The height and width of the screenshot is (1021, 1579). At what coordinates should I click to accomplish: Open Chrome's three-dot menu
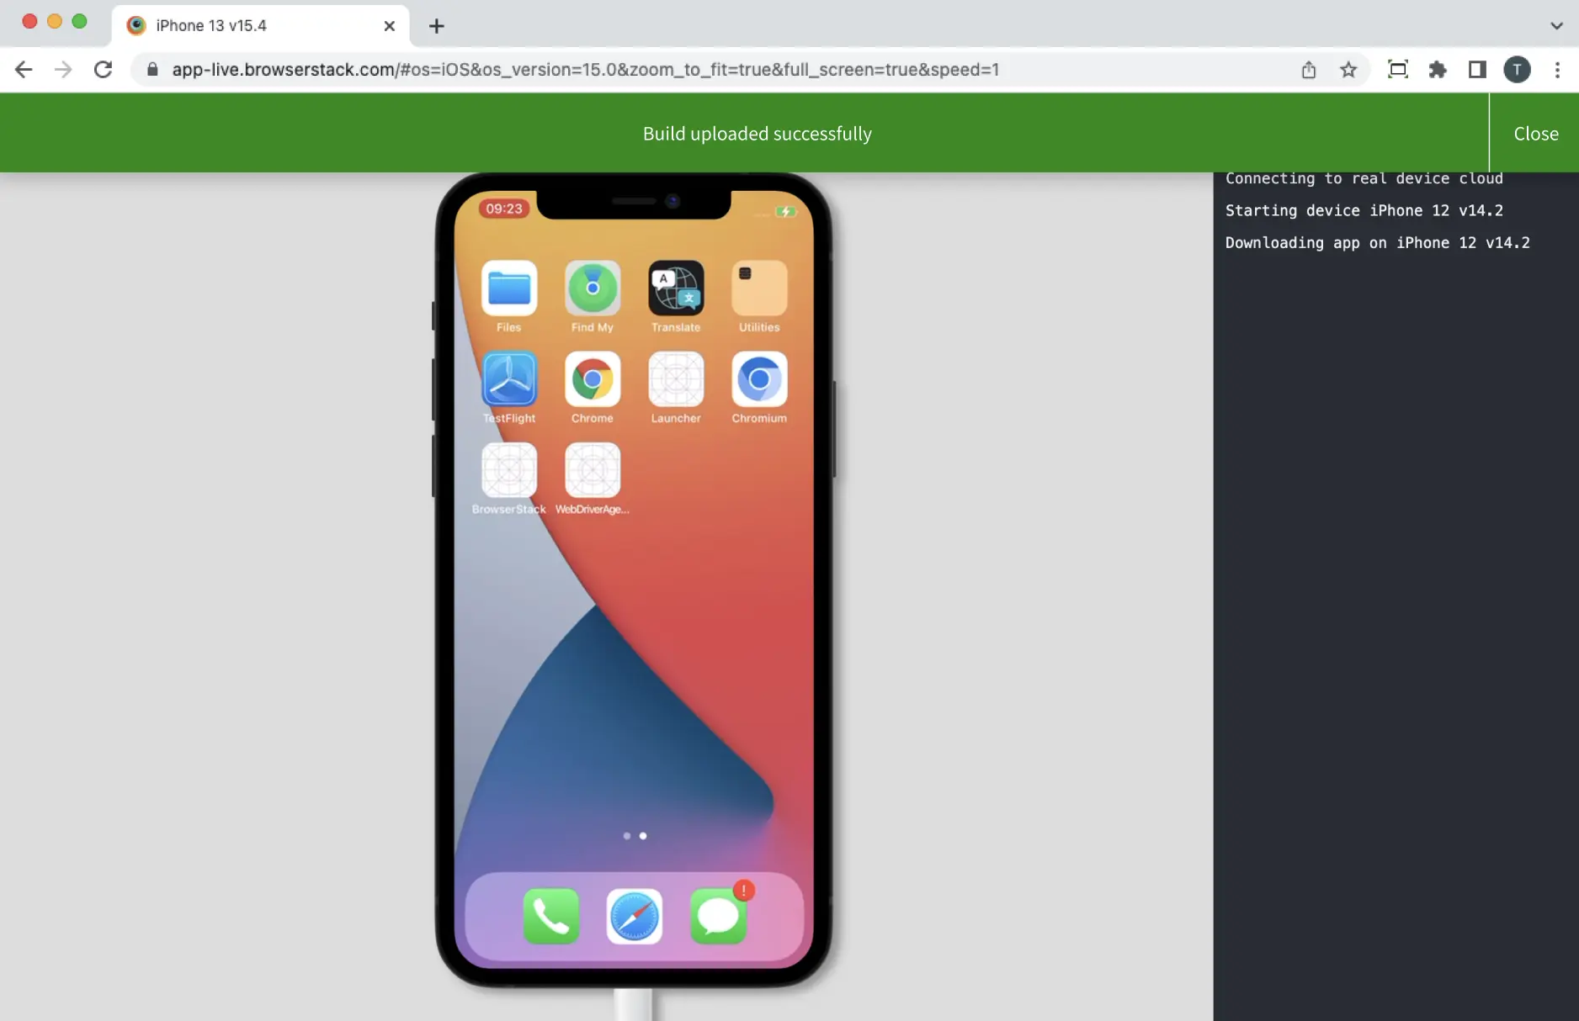pos(1559,70)
